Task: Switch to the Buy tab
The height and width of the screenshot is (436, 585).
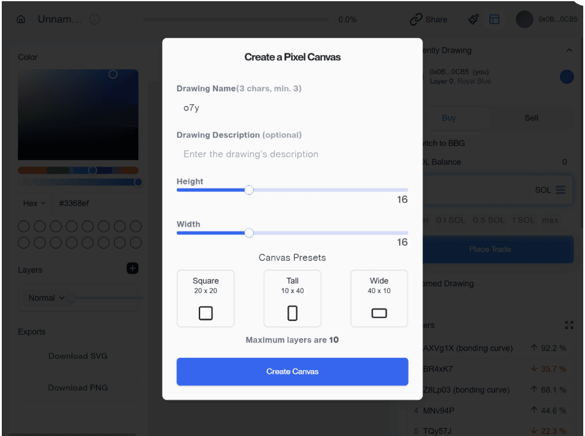Action: [x=449, y=118]
